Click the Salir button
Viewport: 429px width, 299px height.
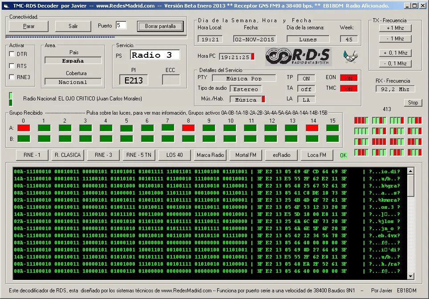click(x=73, y=26)
